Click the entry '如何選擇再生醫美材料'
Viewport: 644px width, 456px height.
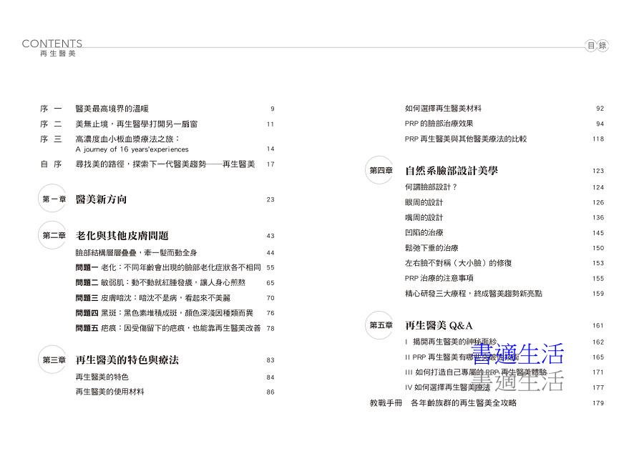pos(443,108)
